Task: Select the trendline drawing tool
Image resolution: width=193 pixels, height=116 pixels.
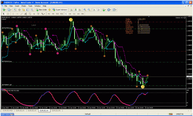Action: tap(22, 14)
